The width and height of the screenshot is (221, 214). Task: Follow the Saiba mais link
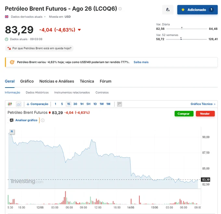[x=141, y=62]
